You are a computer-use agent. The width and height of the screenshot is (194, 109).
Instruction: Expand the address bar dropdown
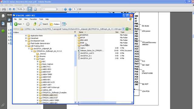pos(123,29)
